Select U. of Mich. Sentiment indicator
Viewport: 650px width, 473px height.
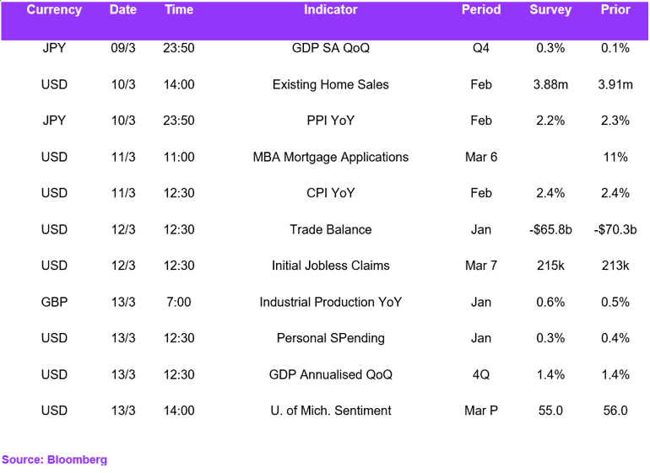coord(330,411)
